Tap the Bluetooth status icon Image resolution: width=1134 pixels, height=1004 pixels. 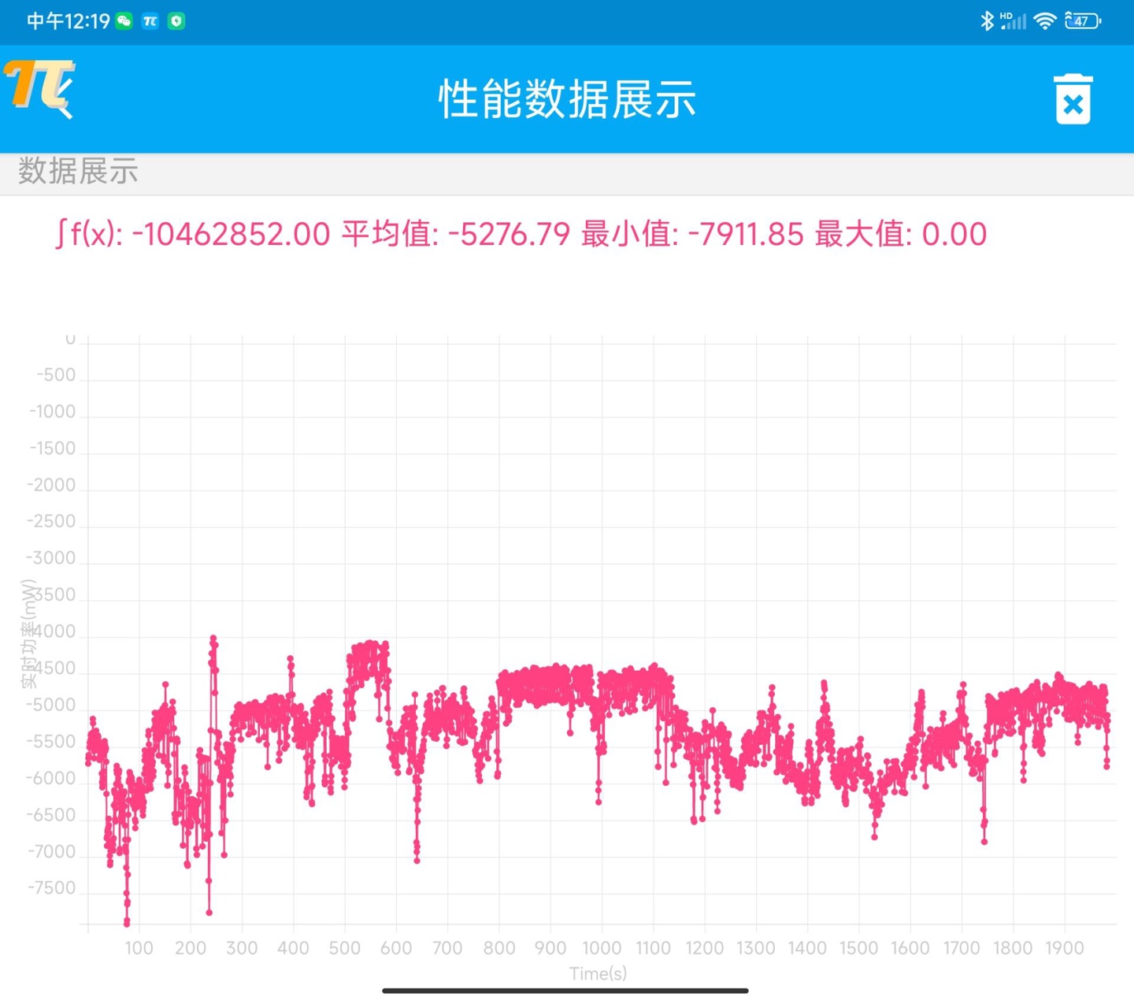(x=988, y=20)
